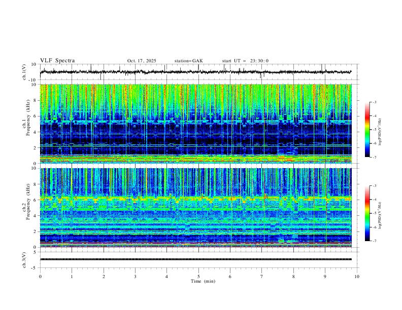
Task: Click the "station=GAK" header label
Action: (x=188, y=61)
